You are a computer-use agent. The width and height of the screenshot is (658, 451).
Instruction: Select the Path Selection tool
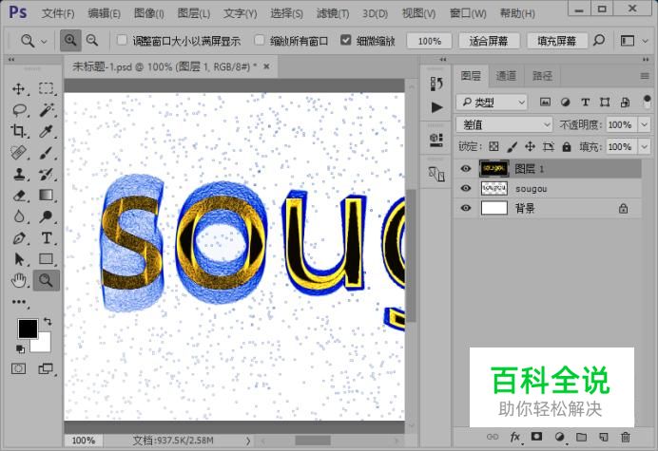[x=18, y=259]
